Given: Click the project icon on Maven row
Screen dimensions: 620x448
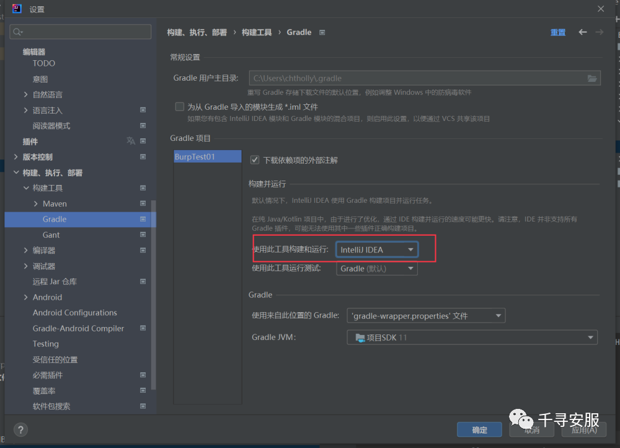Looking at the screenshot, I should [143, 204].
